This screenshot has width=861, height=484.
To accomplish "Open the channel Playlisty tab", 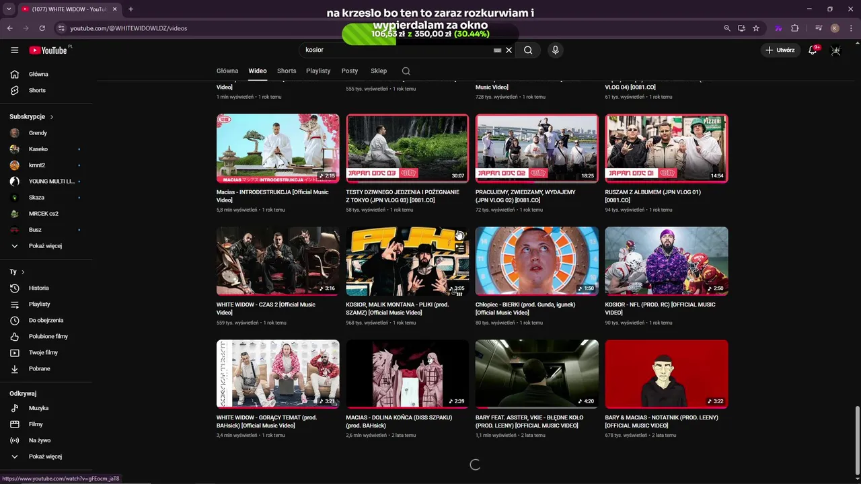I will [318, 71].
